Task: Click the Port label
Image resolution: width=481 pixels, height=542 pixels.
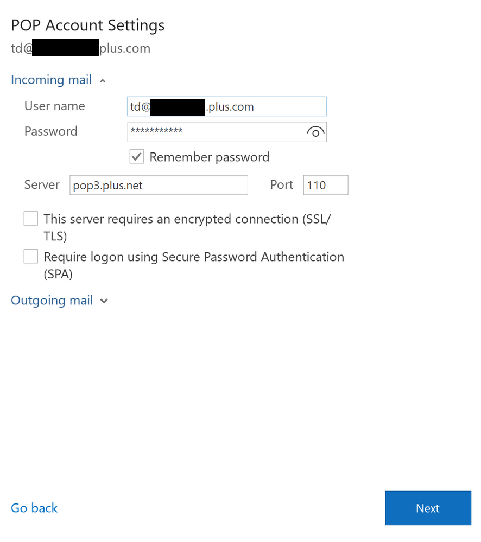Action: click(281, 184)
